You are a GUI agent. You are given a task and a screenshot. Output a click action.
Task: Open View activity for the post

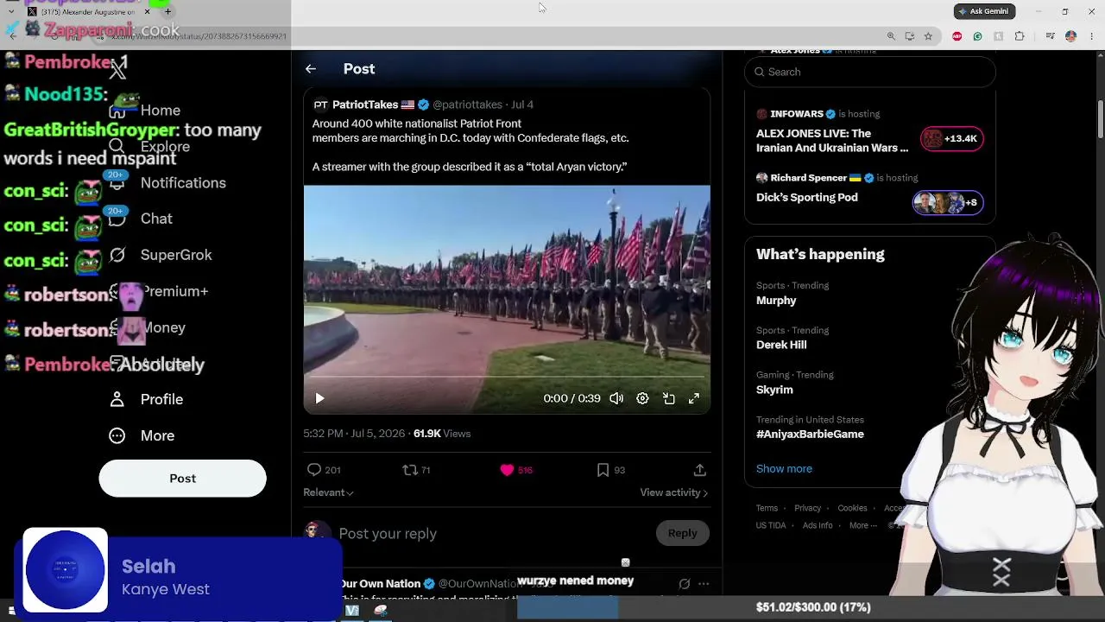[x=673, y=492]
